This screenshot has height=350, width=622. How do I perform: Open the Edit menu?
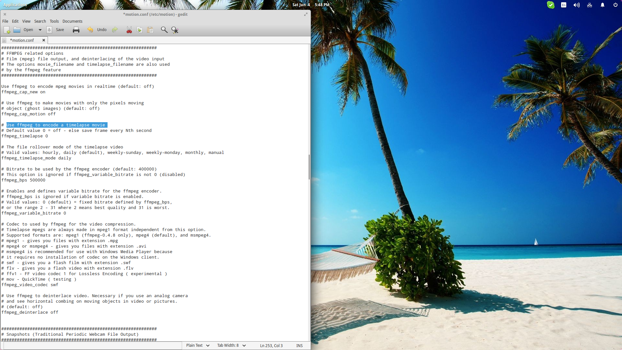click(x=15, y=21)
